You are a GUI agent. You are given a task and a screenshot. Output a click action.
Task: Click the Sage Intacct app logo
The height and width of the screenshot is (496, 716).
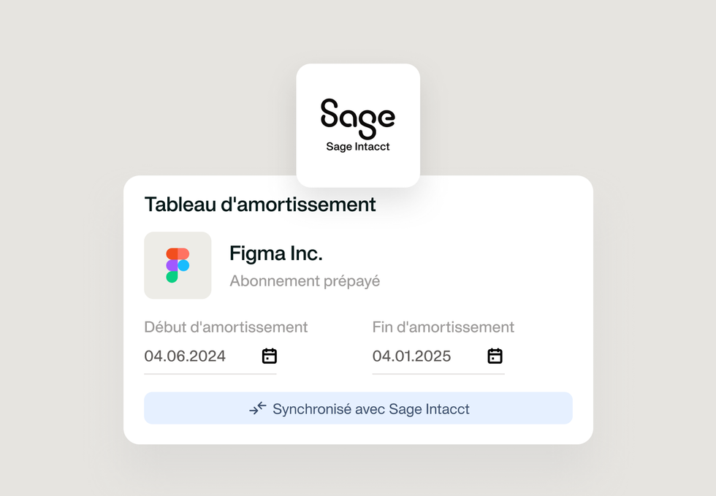(357, 126)
